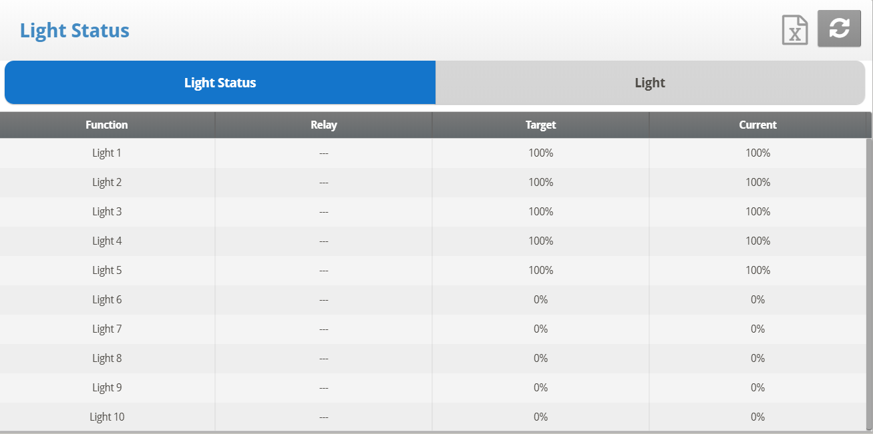The width and height of the screenshot is (873, 434).
Task: Click the Current column header
Action: coord(757,125)
